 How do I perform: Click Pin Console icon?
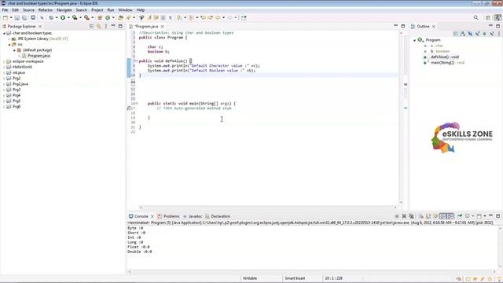click(x=460, y=216)
